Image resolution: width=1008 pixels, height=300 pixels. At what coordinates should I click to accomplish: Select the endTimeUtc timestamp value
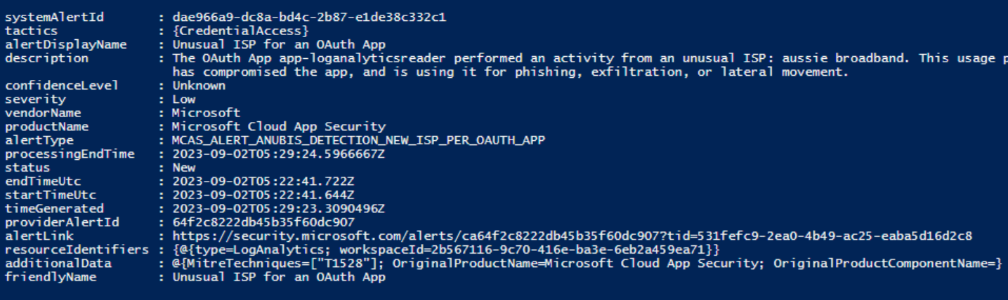[263, 182]
